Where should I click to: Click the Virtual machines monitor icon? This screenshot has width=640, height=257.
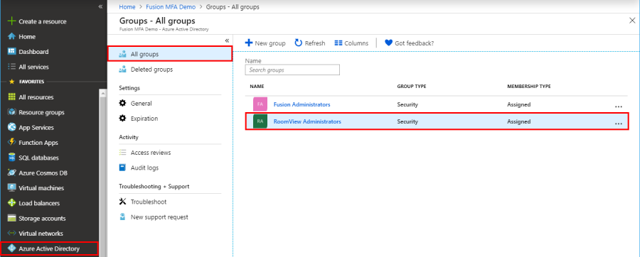pyautogui.click(x=12, y=188)
